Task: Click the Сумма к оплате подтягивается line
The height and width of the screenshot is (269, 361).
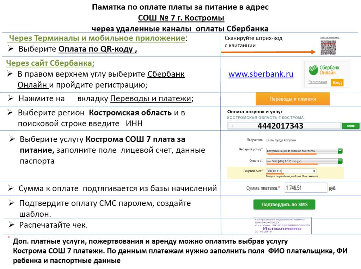Action: (118, 188)
